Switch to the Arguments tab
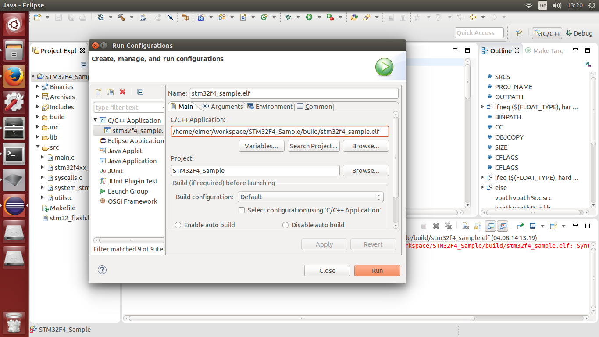 pyautogui.click(x=222, y=106)
